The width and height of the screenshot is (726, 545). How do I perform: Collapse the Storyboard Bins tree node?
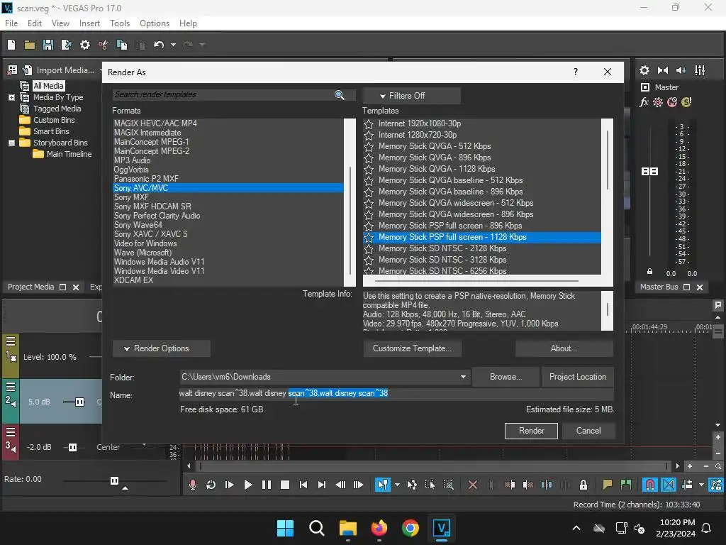[11, 143]
